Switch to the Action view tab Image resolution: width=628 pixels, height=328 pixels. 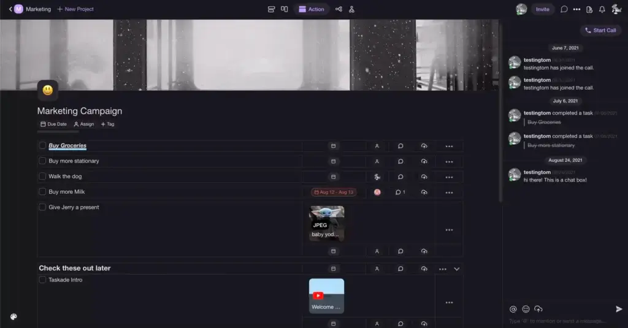click(x=311, y=9)
